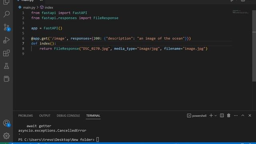Click the FileResponse import on line 2
256x144 pixels.
point(106,18)
